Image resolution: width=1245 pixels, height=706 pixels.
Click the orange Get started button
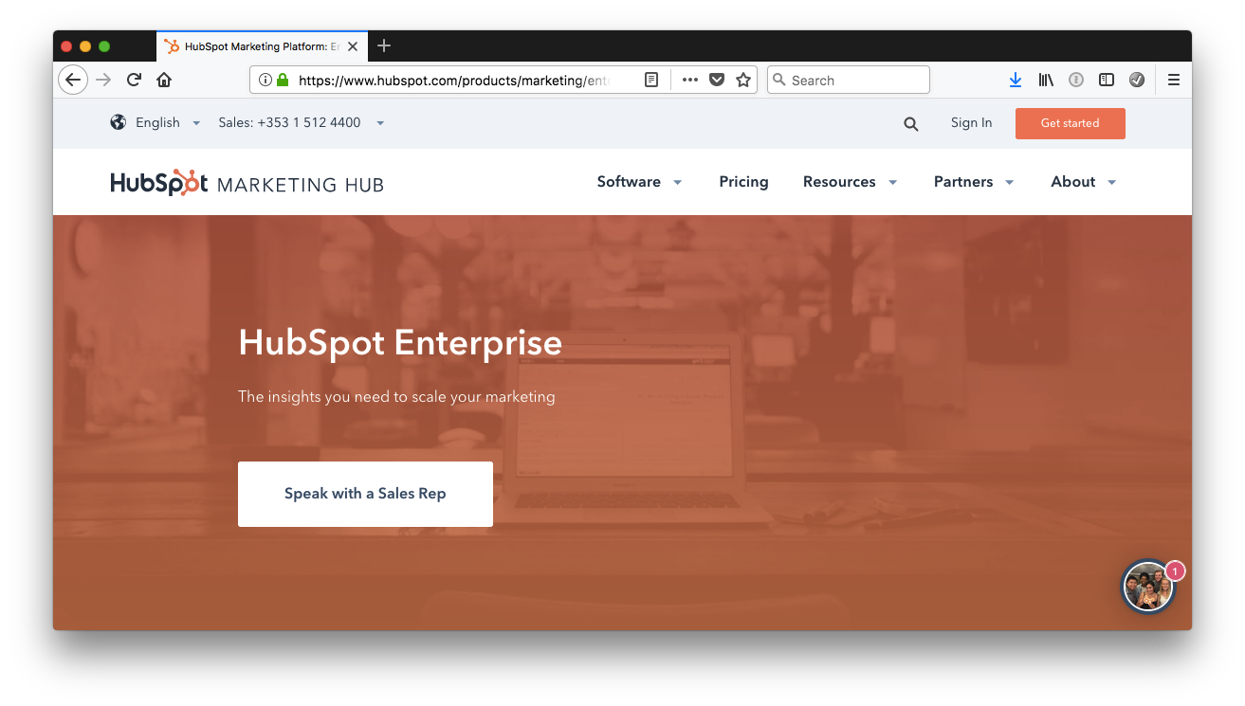tap(1070, 123)
